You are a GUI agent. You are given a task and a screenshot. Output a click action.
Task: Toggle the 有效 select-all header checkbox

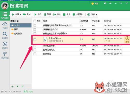pos(35,21)
